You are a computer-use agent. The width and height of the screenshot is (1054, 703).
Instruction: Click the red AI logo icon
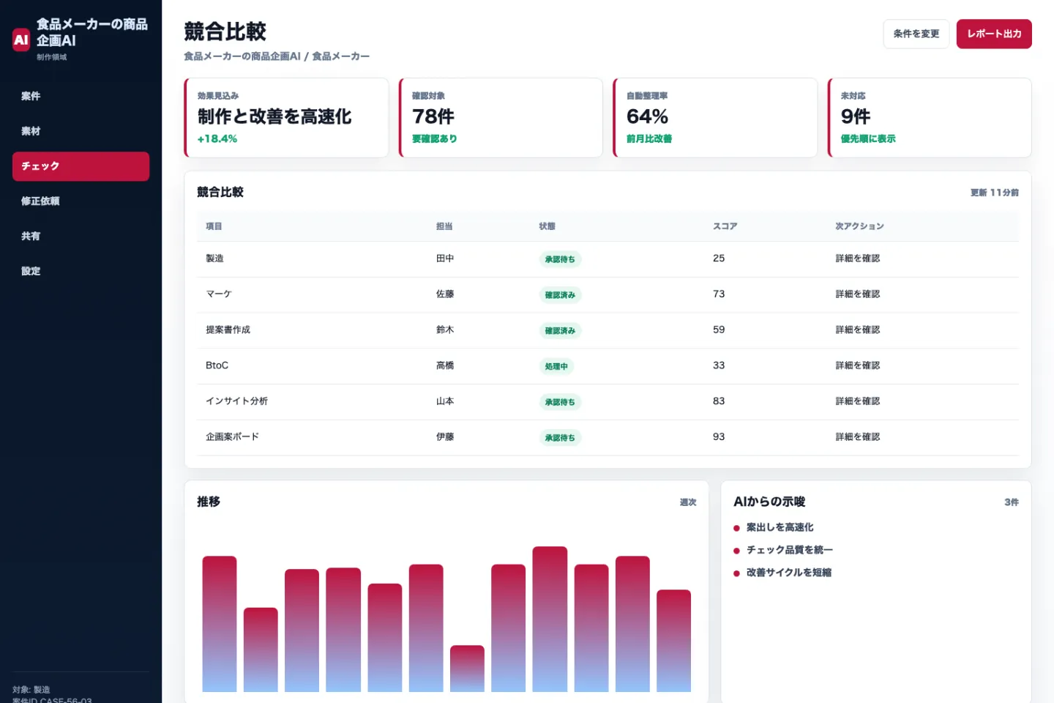point(21,40)
